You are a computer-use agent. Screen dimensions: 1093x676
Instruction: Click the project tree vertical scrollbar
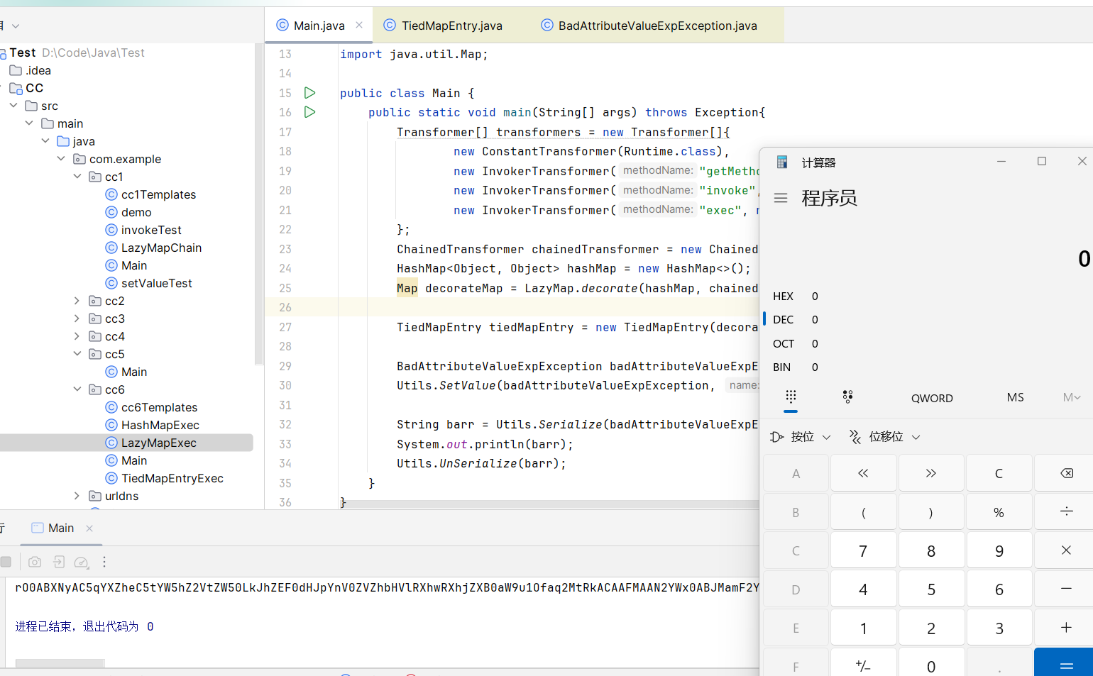click(258, 204)
